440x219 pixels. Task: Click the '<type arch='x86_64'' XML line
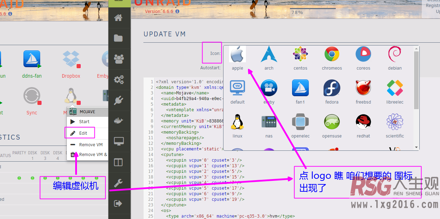[x=230, y=216]
